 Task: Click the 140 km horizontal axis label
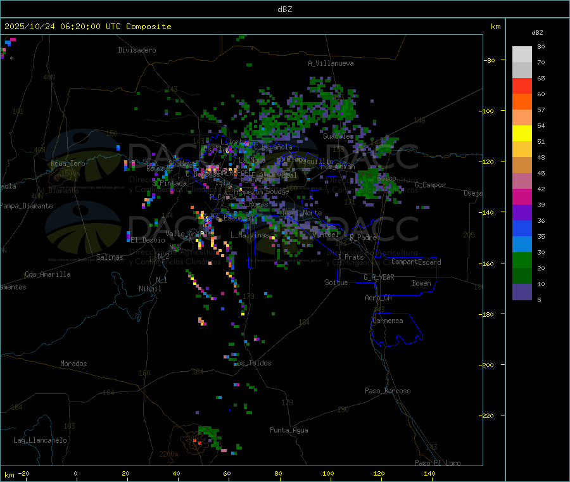click(429, 473)
